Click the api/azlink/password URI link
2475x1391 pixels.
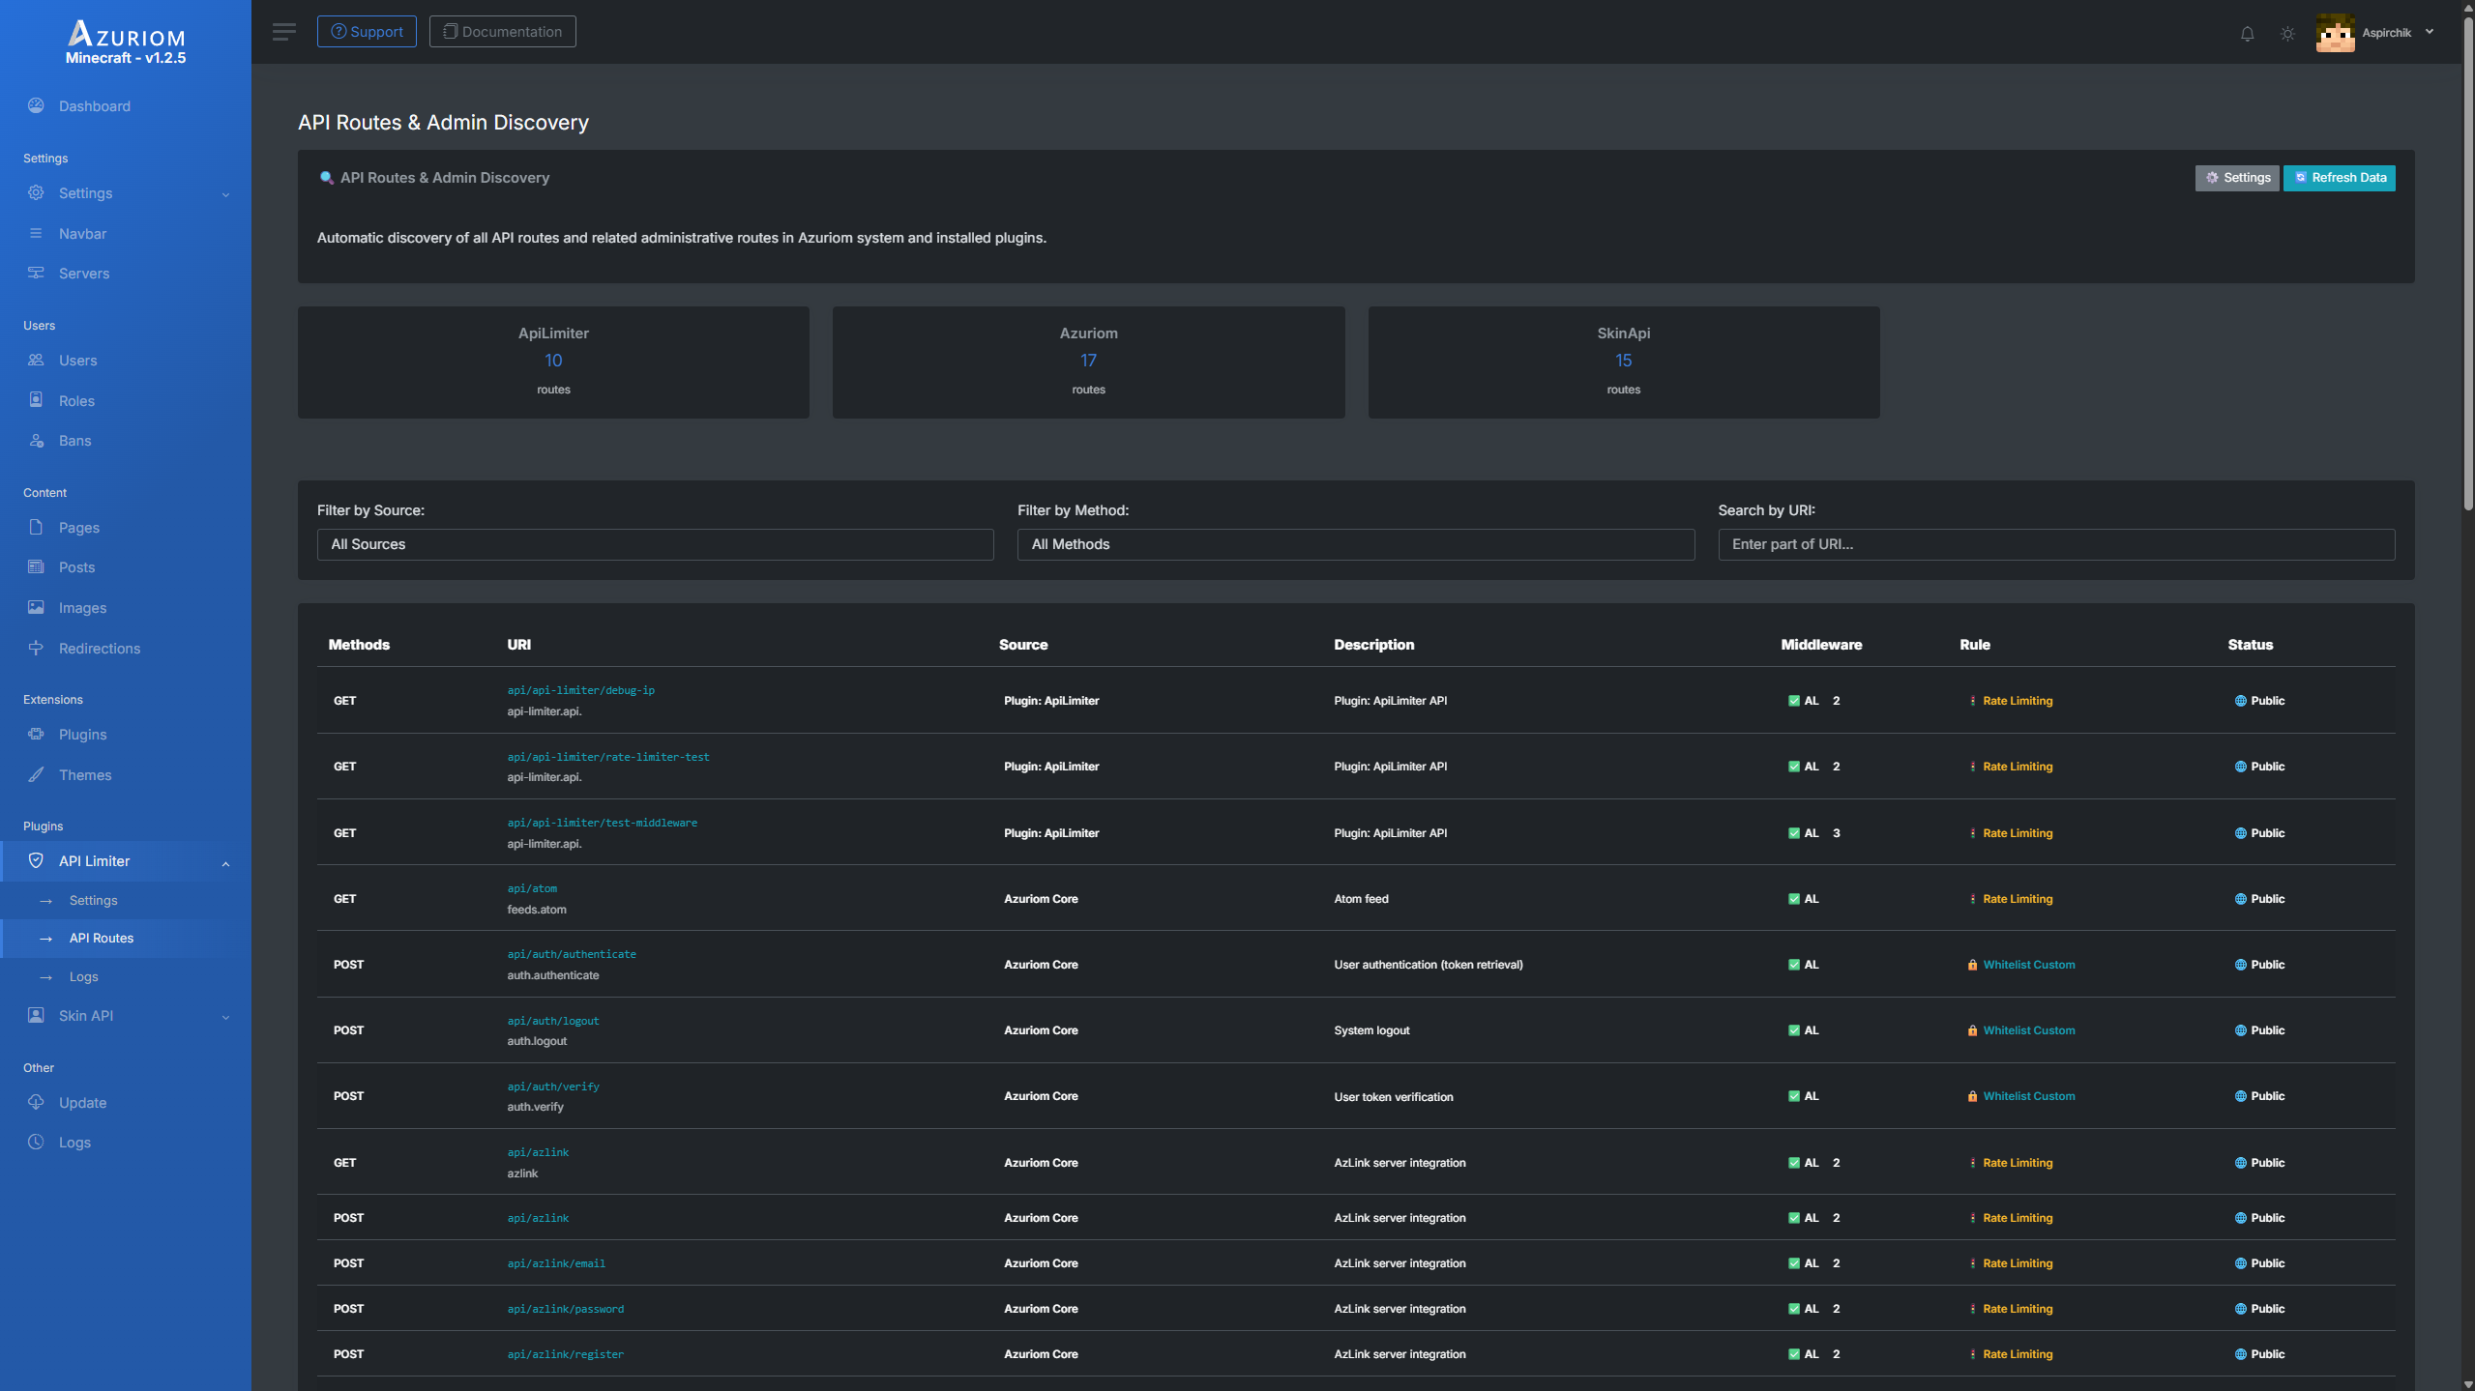[566, 1309]
